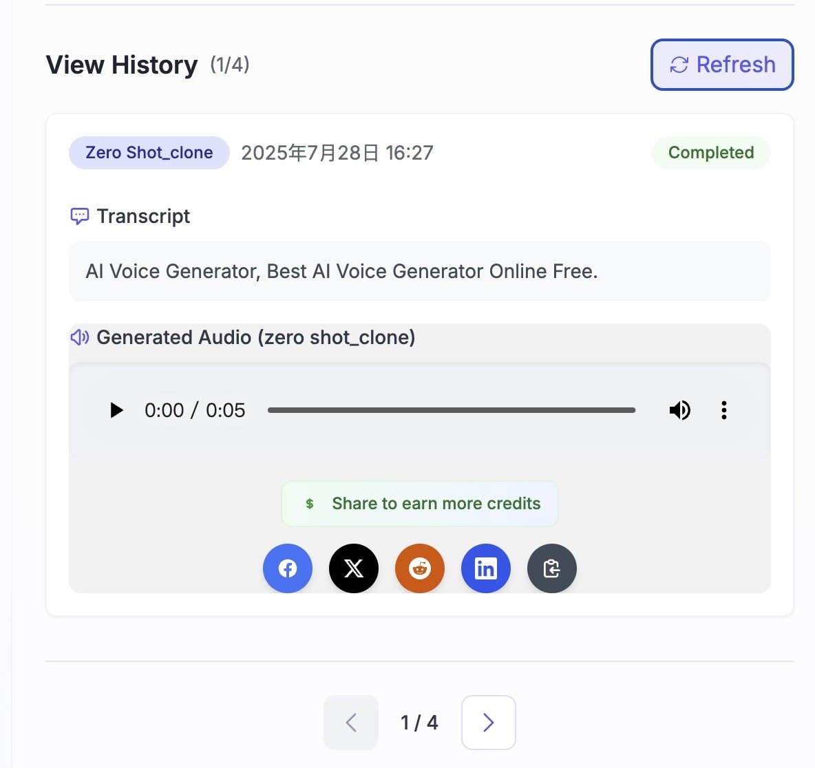Click the Generated Audio speaker icon

(x=81, y=337)
